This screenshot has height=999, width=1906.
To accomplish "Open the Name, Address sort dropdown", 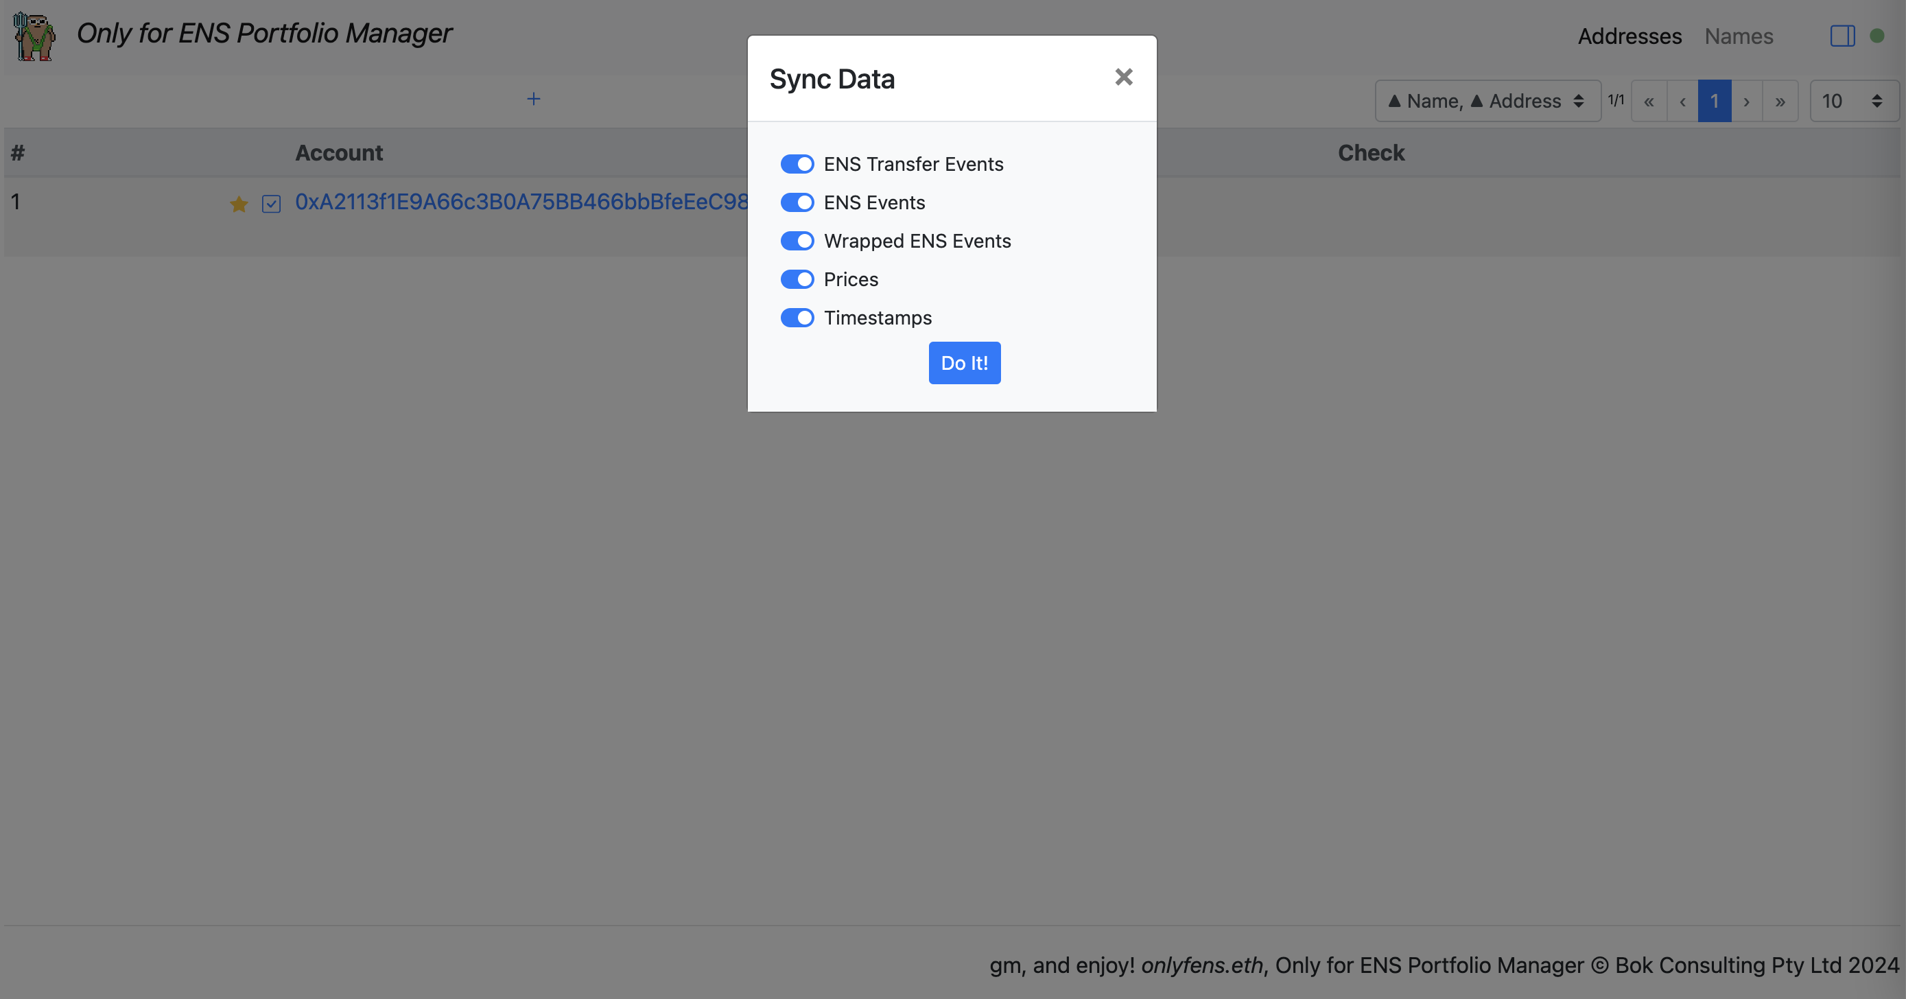I will 1487,102.
